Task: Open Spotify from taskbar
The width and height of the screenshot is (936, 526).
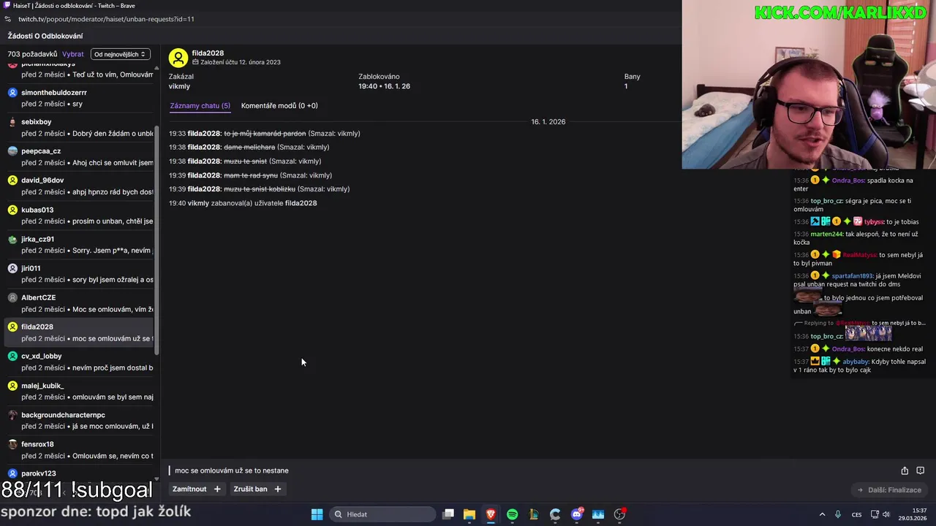Action: point(512,514)
